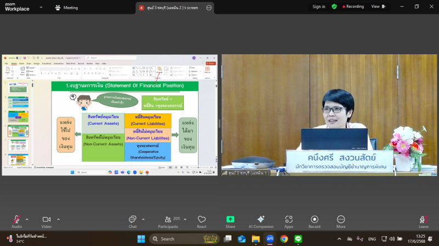Open notification bell in system tray
The height and width of the screenshot is (246, 439).
point(430,239)
